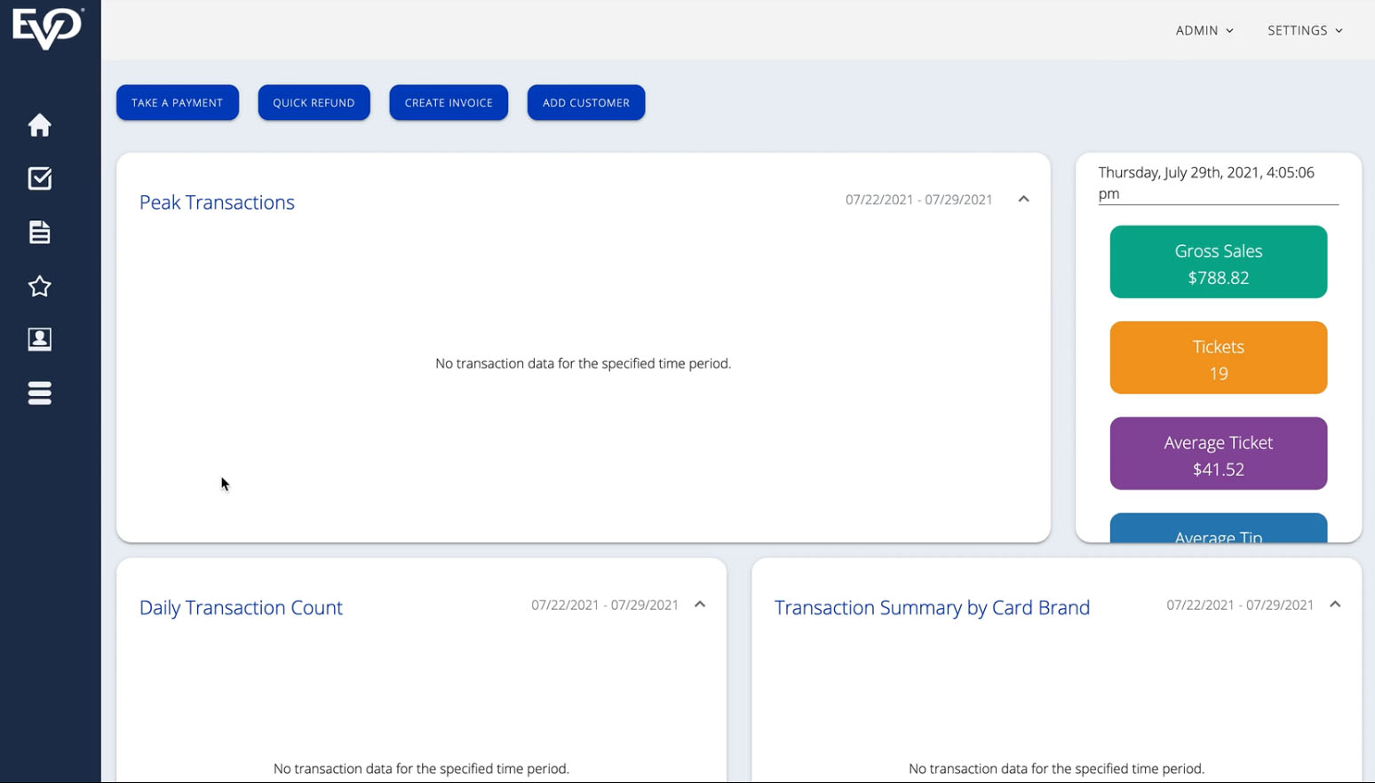Open the stacked bars menu sidebar icon
This screenshot has width=1375, height=783.
(39, 392)
